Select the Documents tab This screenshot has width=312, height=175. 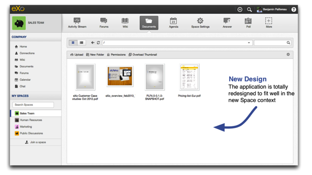[x=149, y=23]
